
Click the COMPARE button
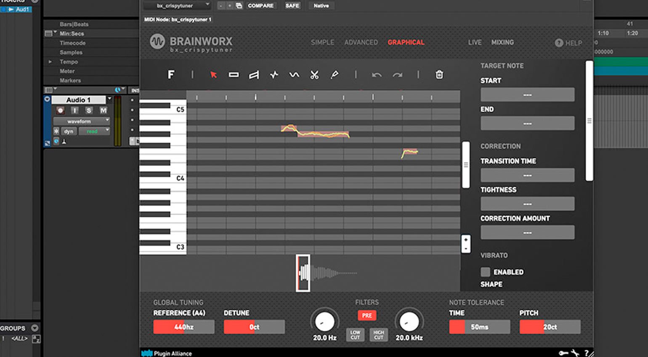[x=260, y=5]
